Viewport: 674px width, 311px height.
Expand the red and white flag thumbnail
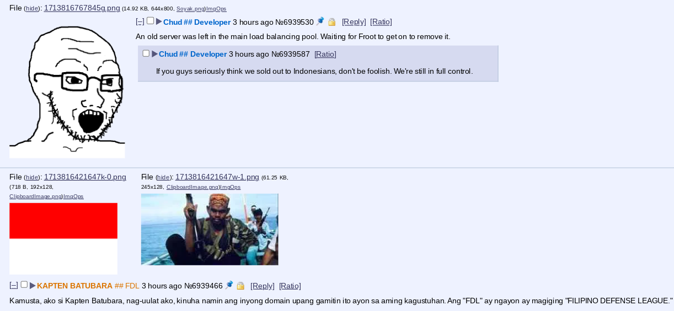[x=63, y=238]
